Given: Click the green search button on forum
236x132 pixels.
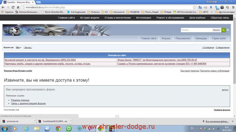Looking at the screenshot, I should point(224,30).
